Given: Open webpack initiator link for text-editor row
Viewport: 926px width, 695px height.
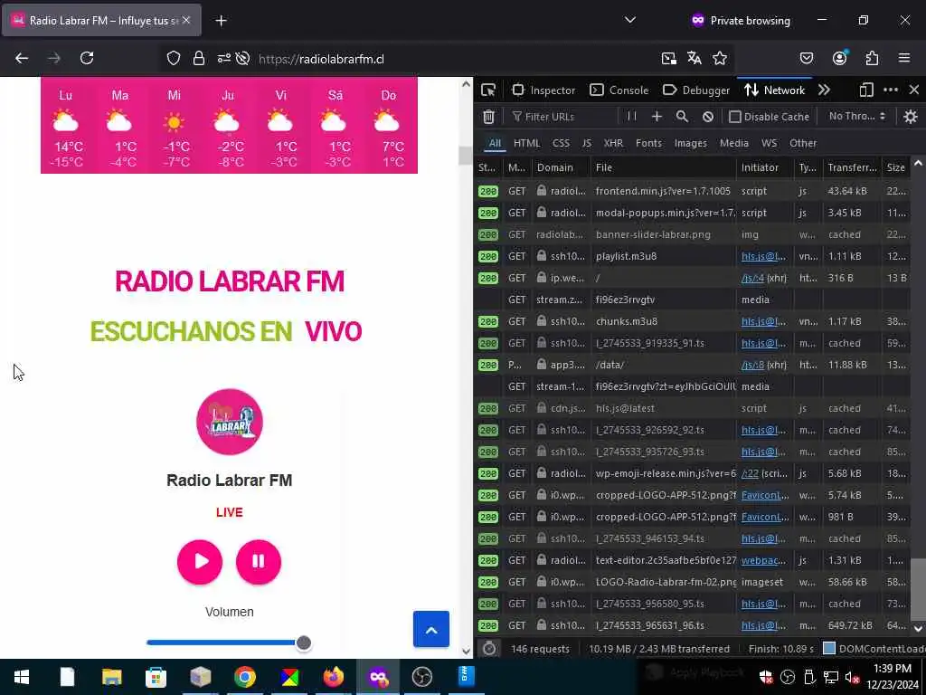Looking at the screenshot, I should coord(763,560).
